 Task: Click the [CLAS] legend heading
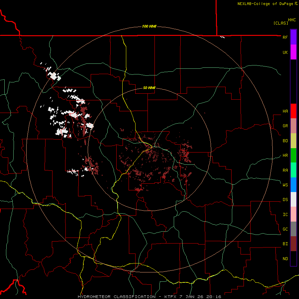[281, 23]
